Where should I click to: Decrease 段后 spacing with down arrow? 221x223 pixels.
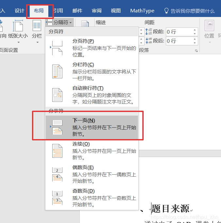(x=195, y=43)
